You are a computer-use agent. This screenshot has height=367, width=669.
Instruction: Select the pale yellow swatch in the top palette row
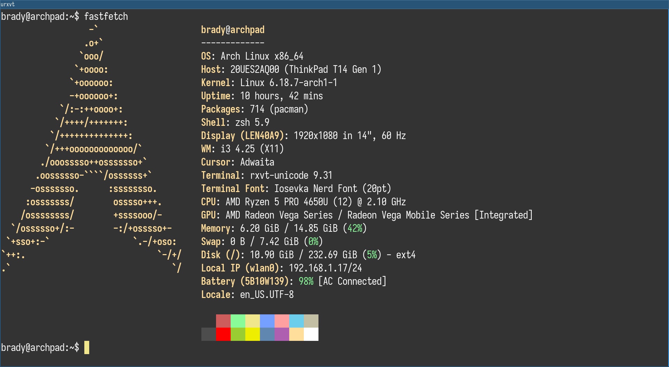click(253, 321)
